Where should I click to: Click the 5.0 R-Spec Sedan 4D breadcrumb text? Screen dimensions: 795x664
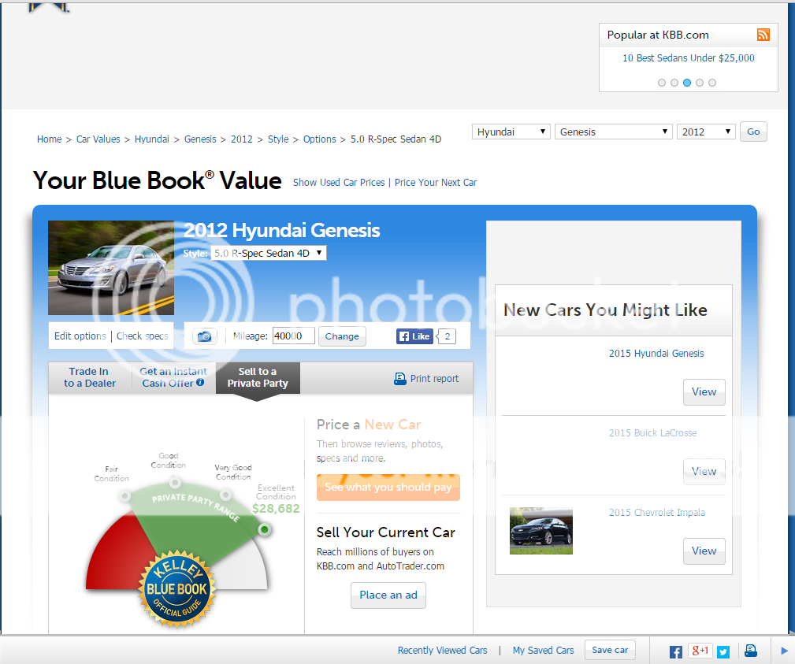click(396, 139)
